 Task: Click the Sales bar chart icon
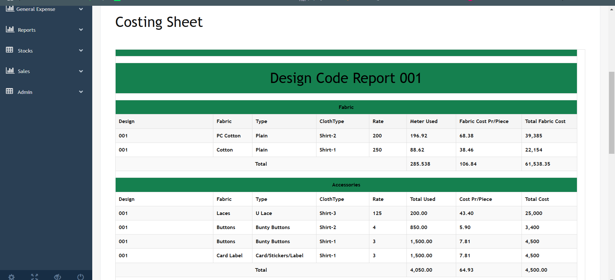point(10,70)
